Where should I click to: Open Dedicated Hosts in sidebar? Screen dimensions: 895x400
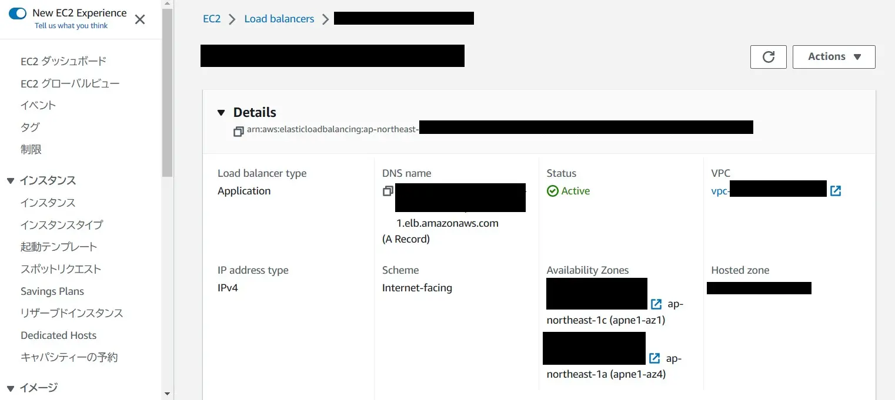pyautogui.click(x=58, y=335)
